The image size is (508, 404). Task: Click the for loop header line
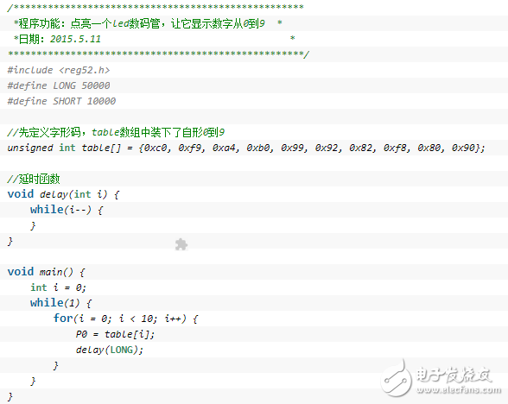click(x=126, y=319)
